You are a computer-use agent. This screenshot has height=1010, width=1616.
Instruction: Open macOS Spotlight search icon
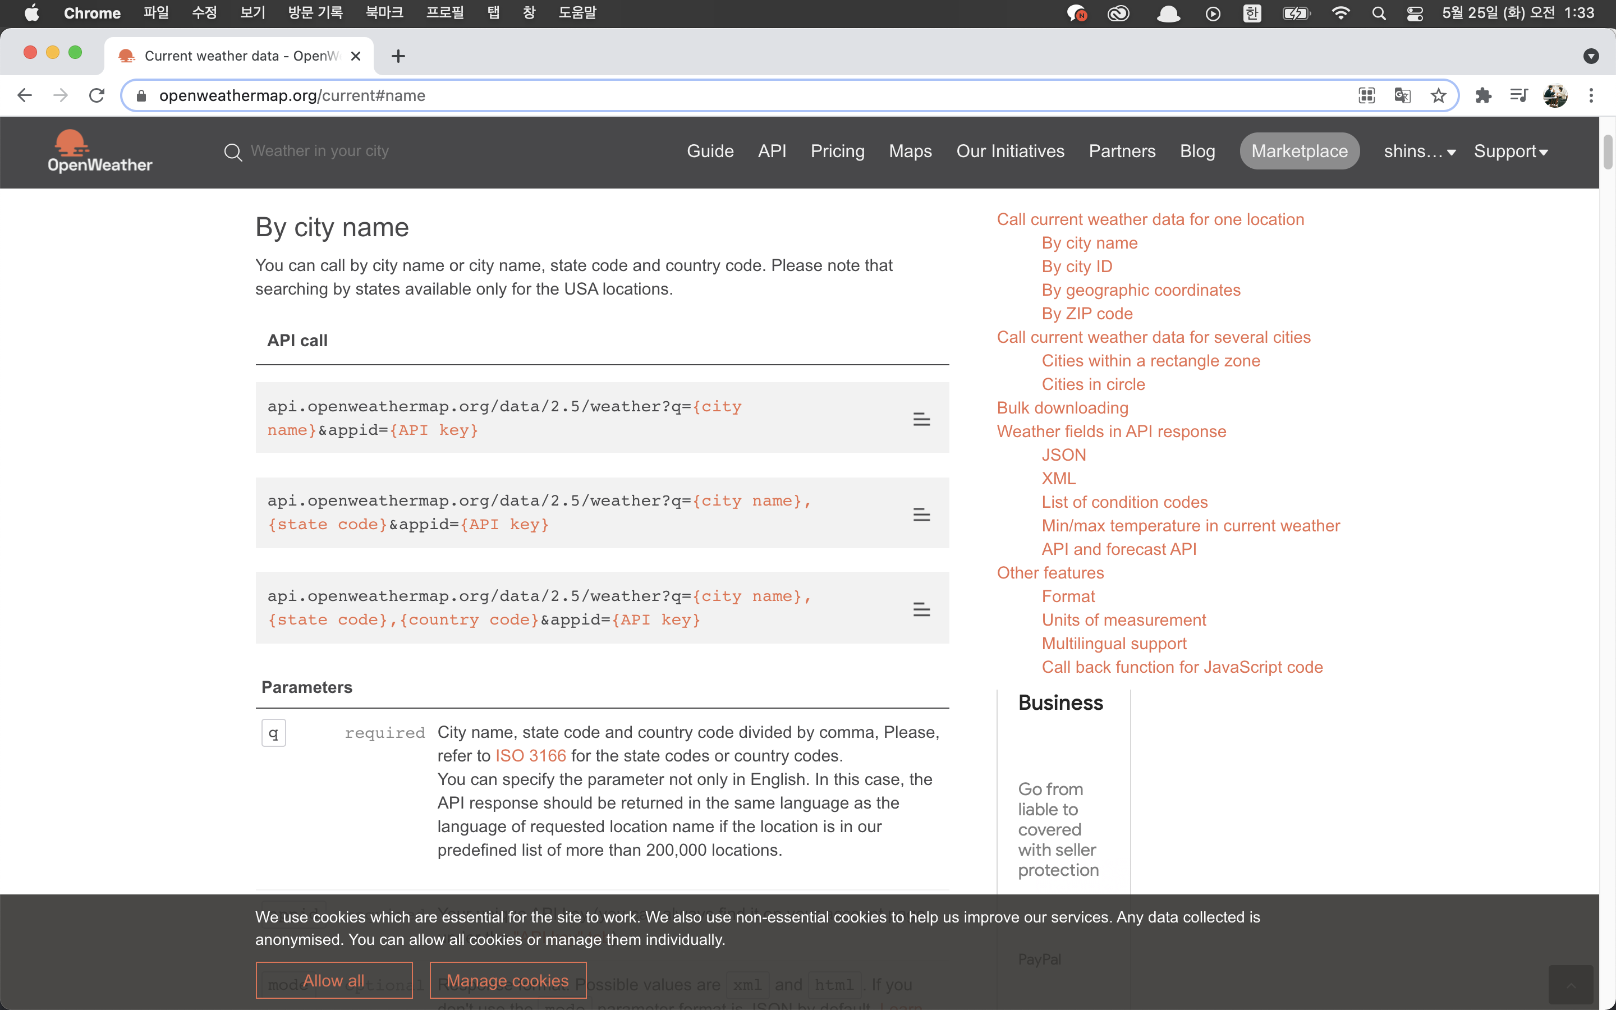point(1378,13)
